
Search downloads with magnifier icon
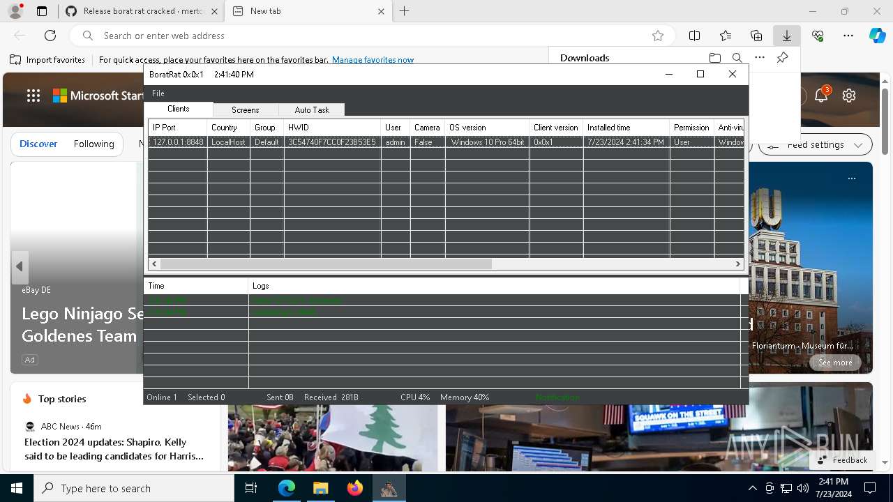click(x=737, y=58)
